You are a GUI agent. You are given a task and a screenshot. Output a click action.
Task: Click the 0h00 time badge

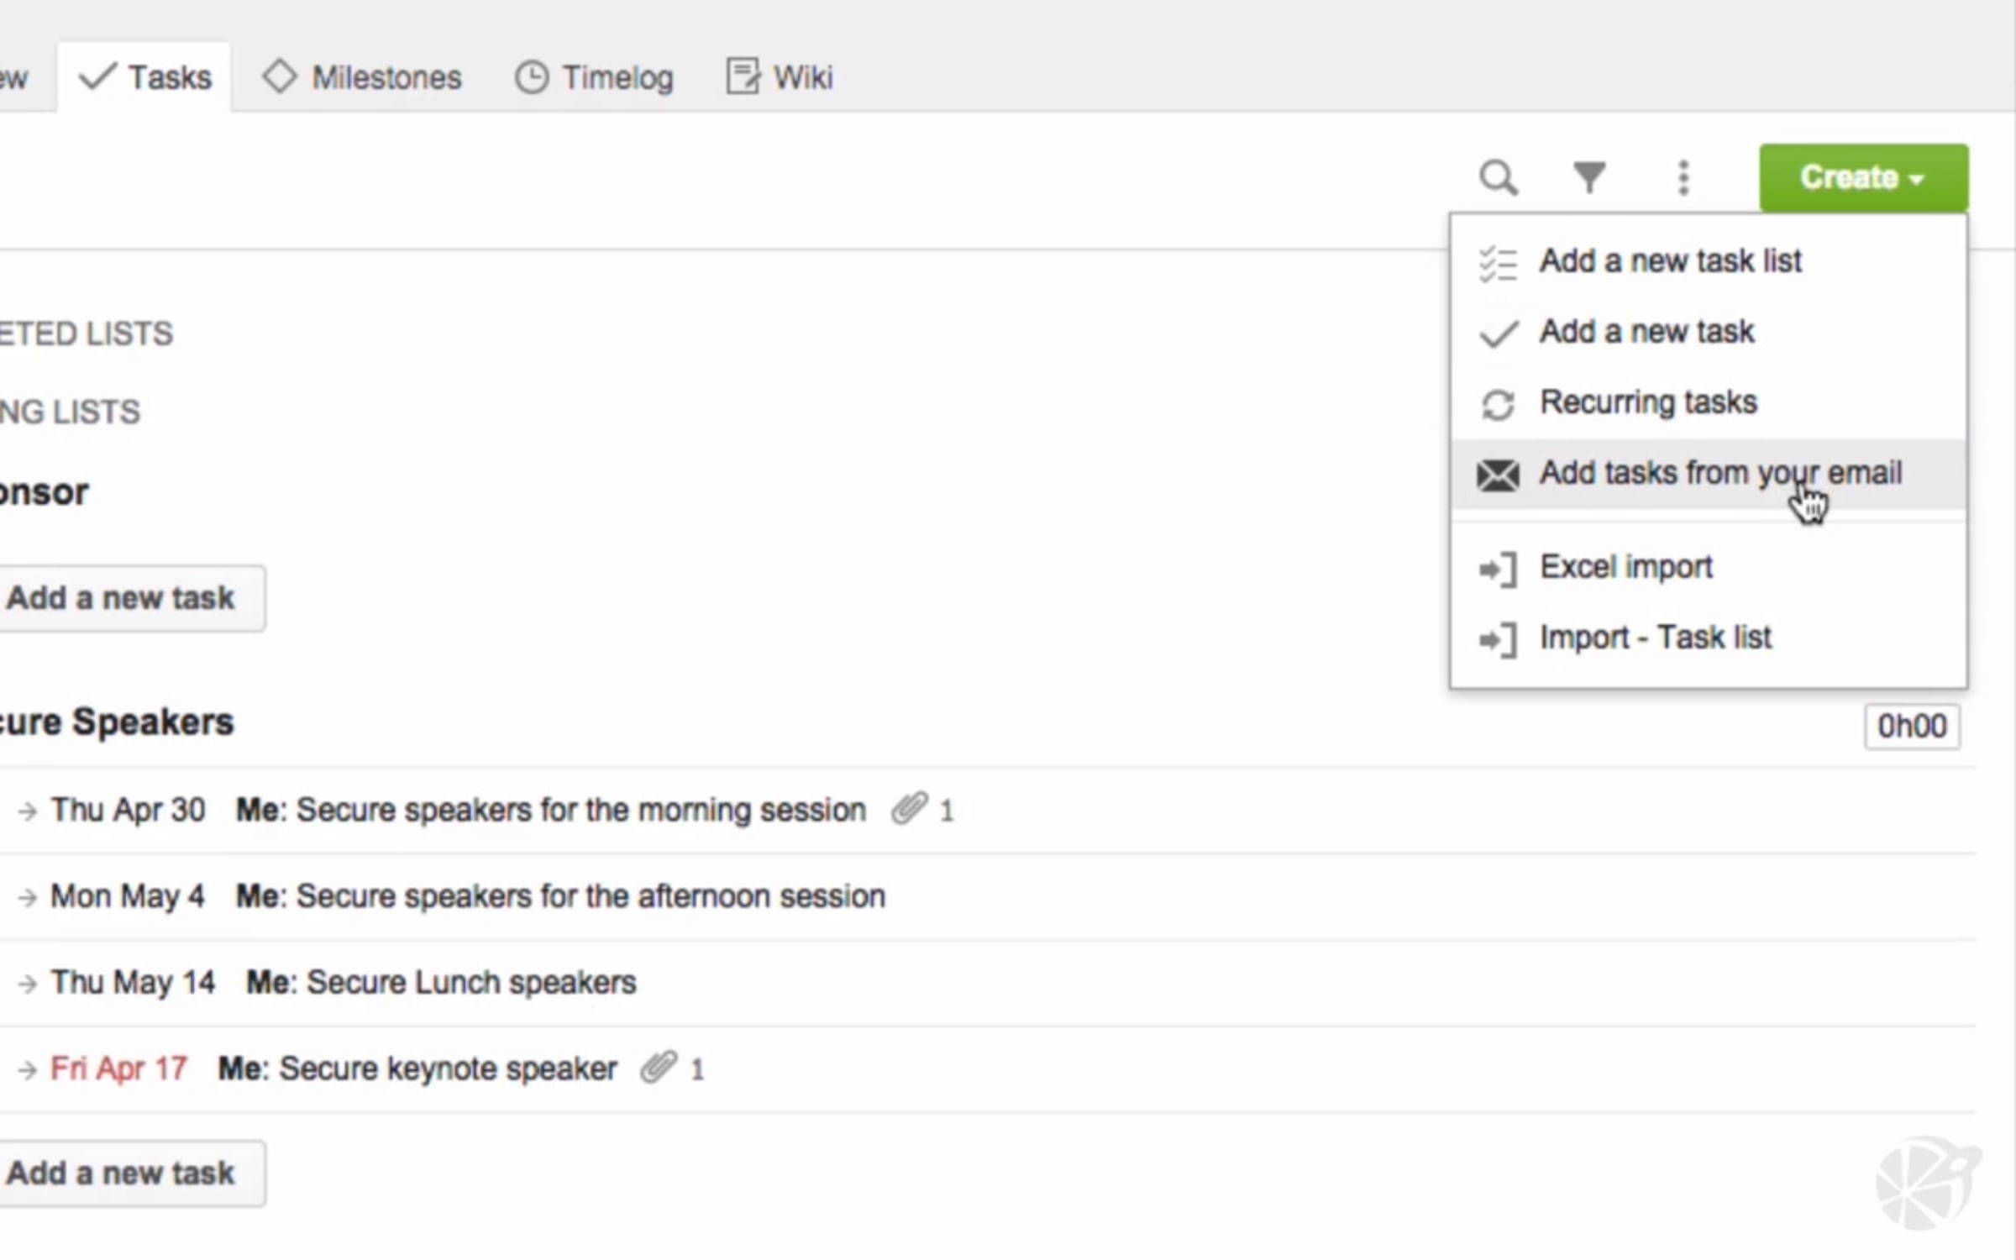point(1911,726)
